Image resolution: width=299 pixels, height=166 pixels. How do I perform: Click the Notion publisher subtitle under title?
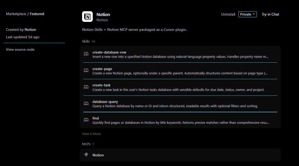[x=102, y=20]
